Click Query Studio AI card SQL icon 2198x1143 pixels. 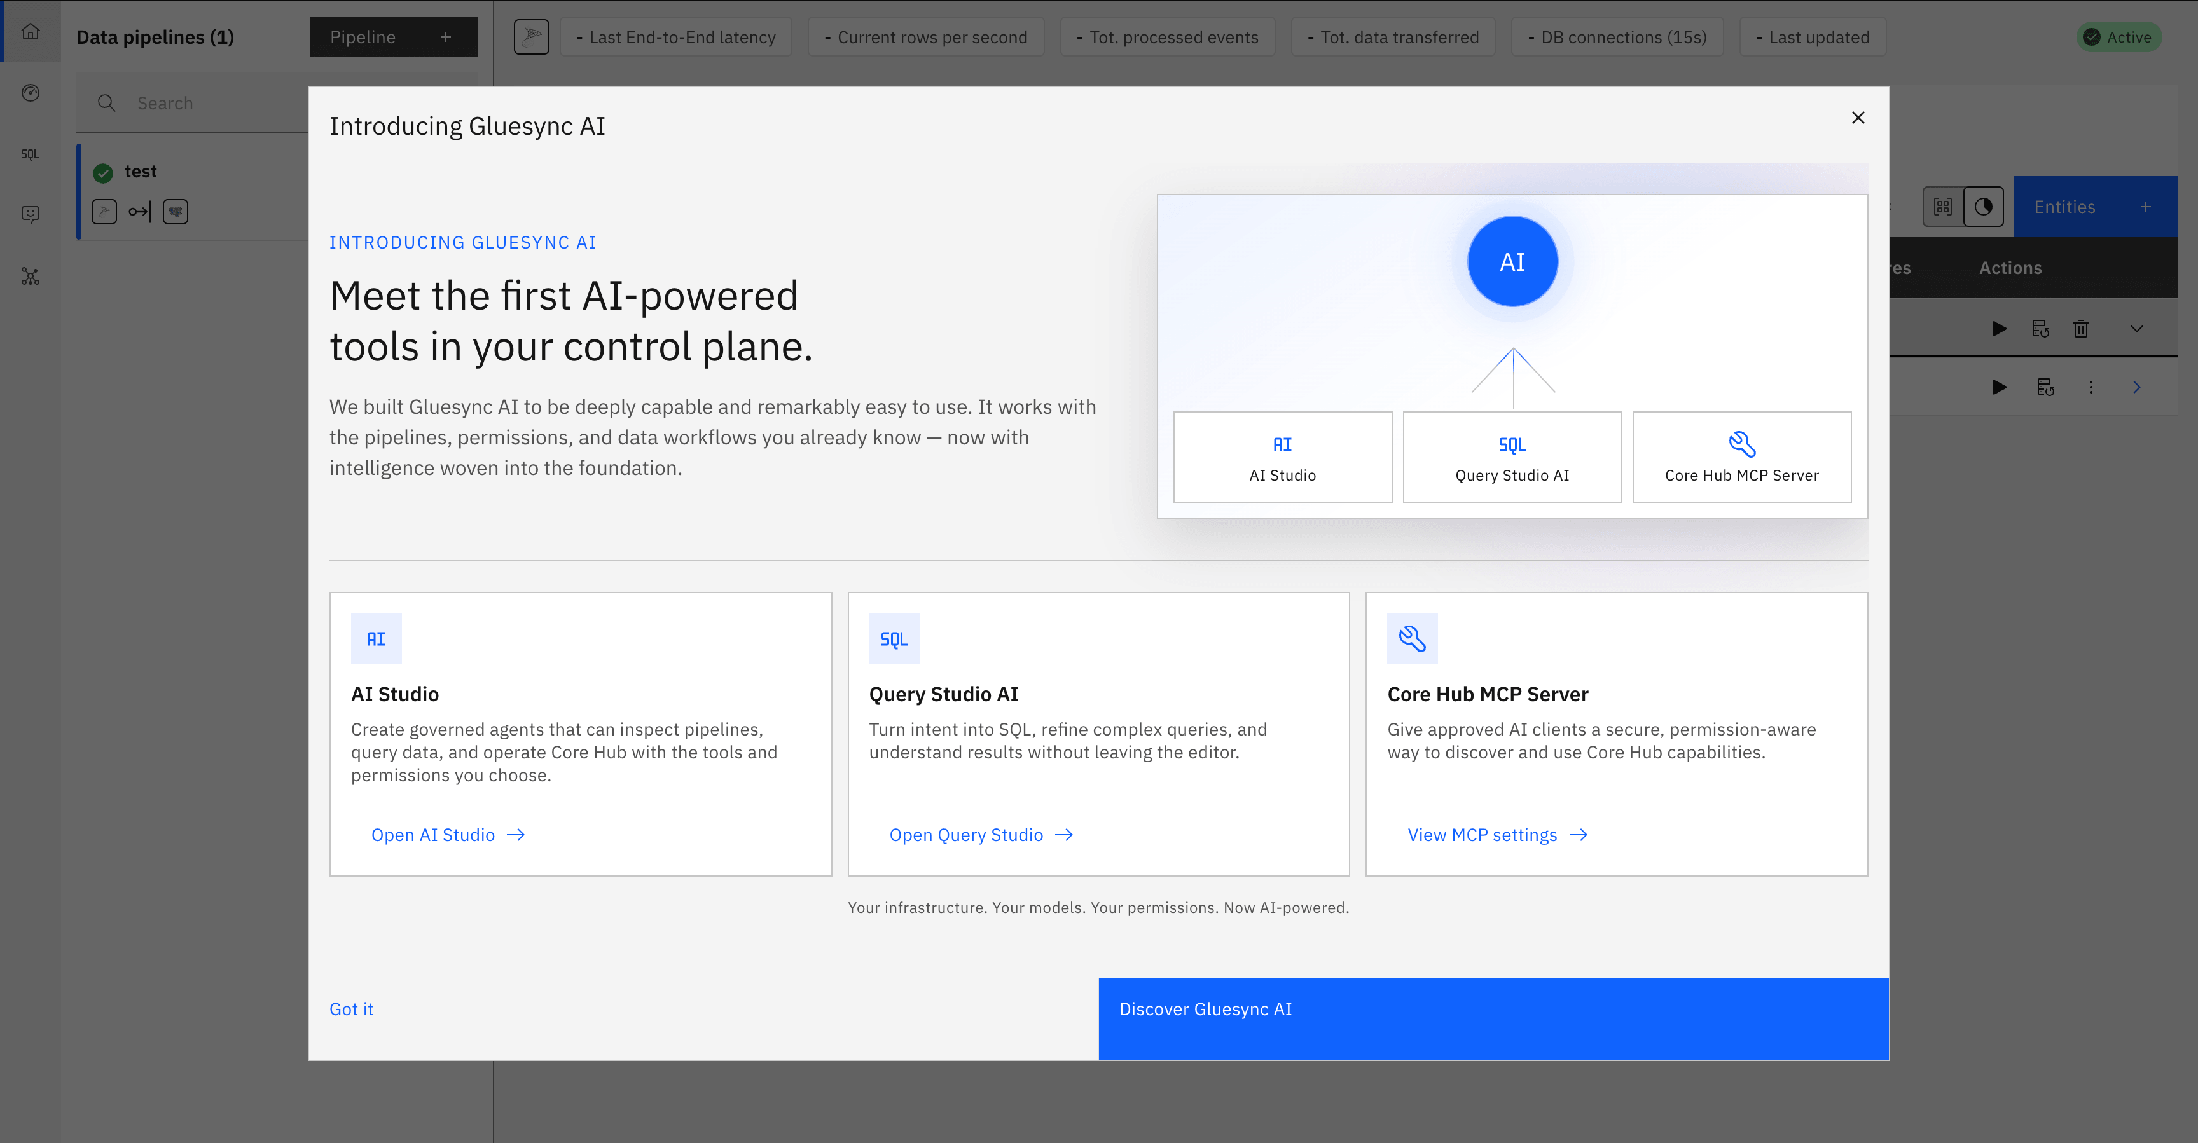pos(894,639)
